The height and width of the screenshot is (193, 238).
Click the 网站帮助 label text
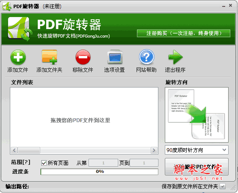146,70
